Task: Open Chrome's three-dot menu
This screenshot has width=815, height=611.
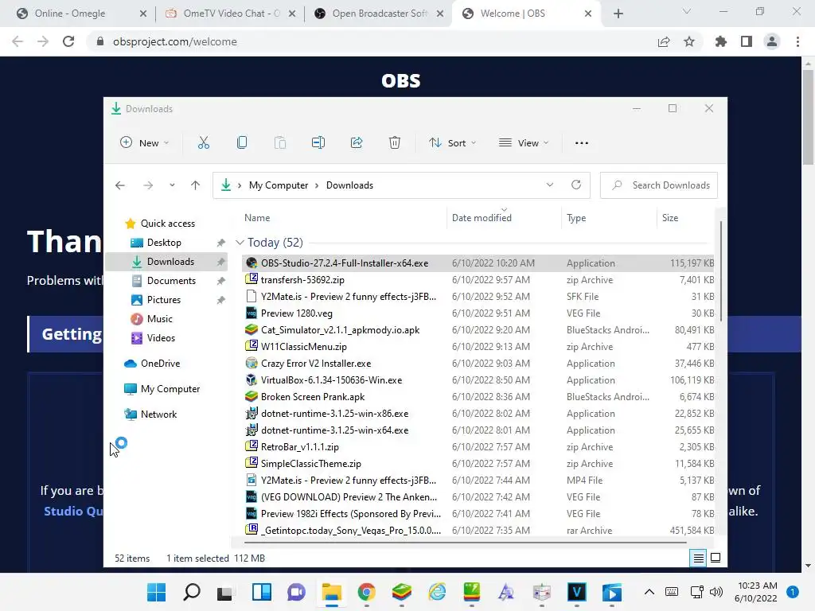Action: [797, 41]
